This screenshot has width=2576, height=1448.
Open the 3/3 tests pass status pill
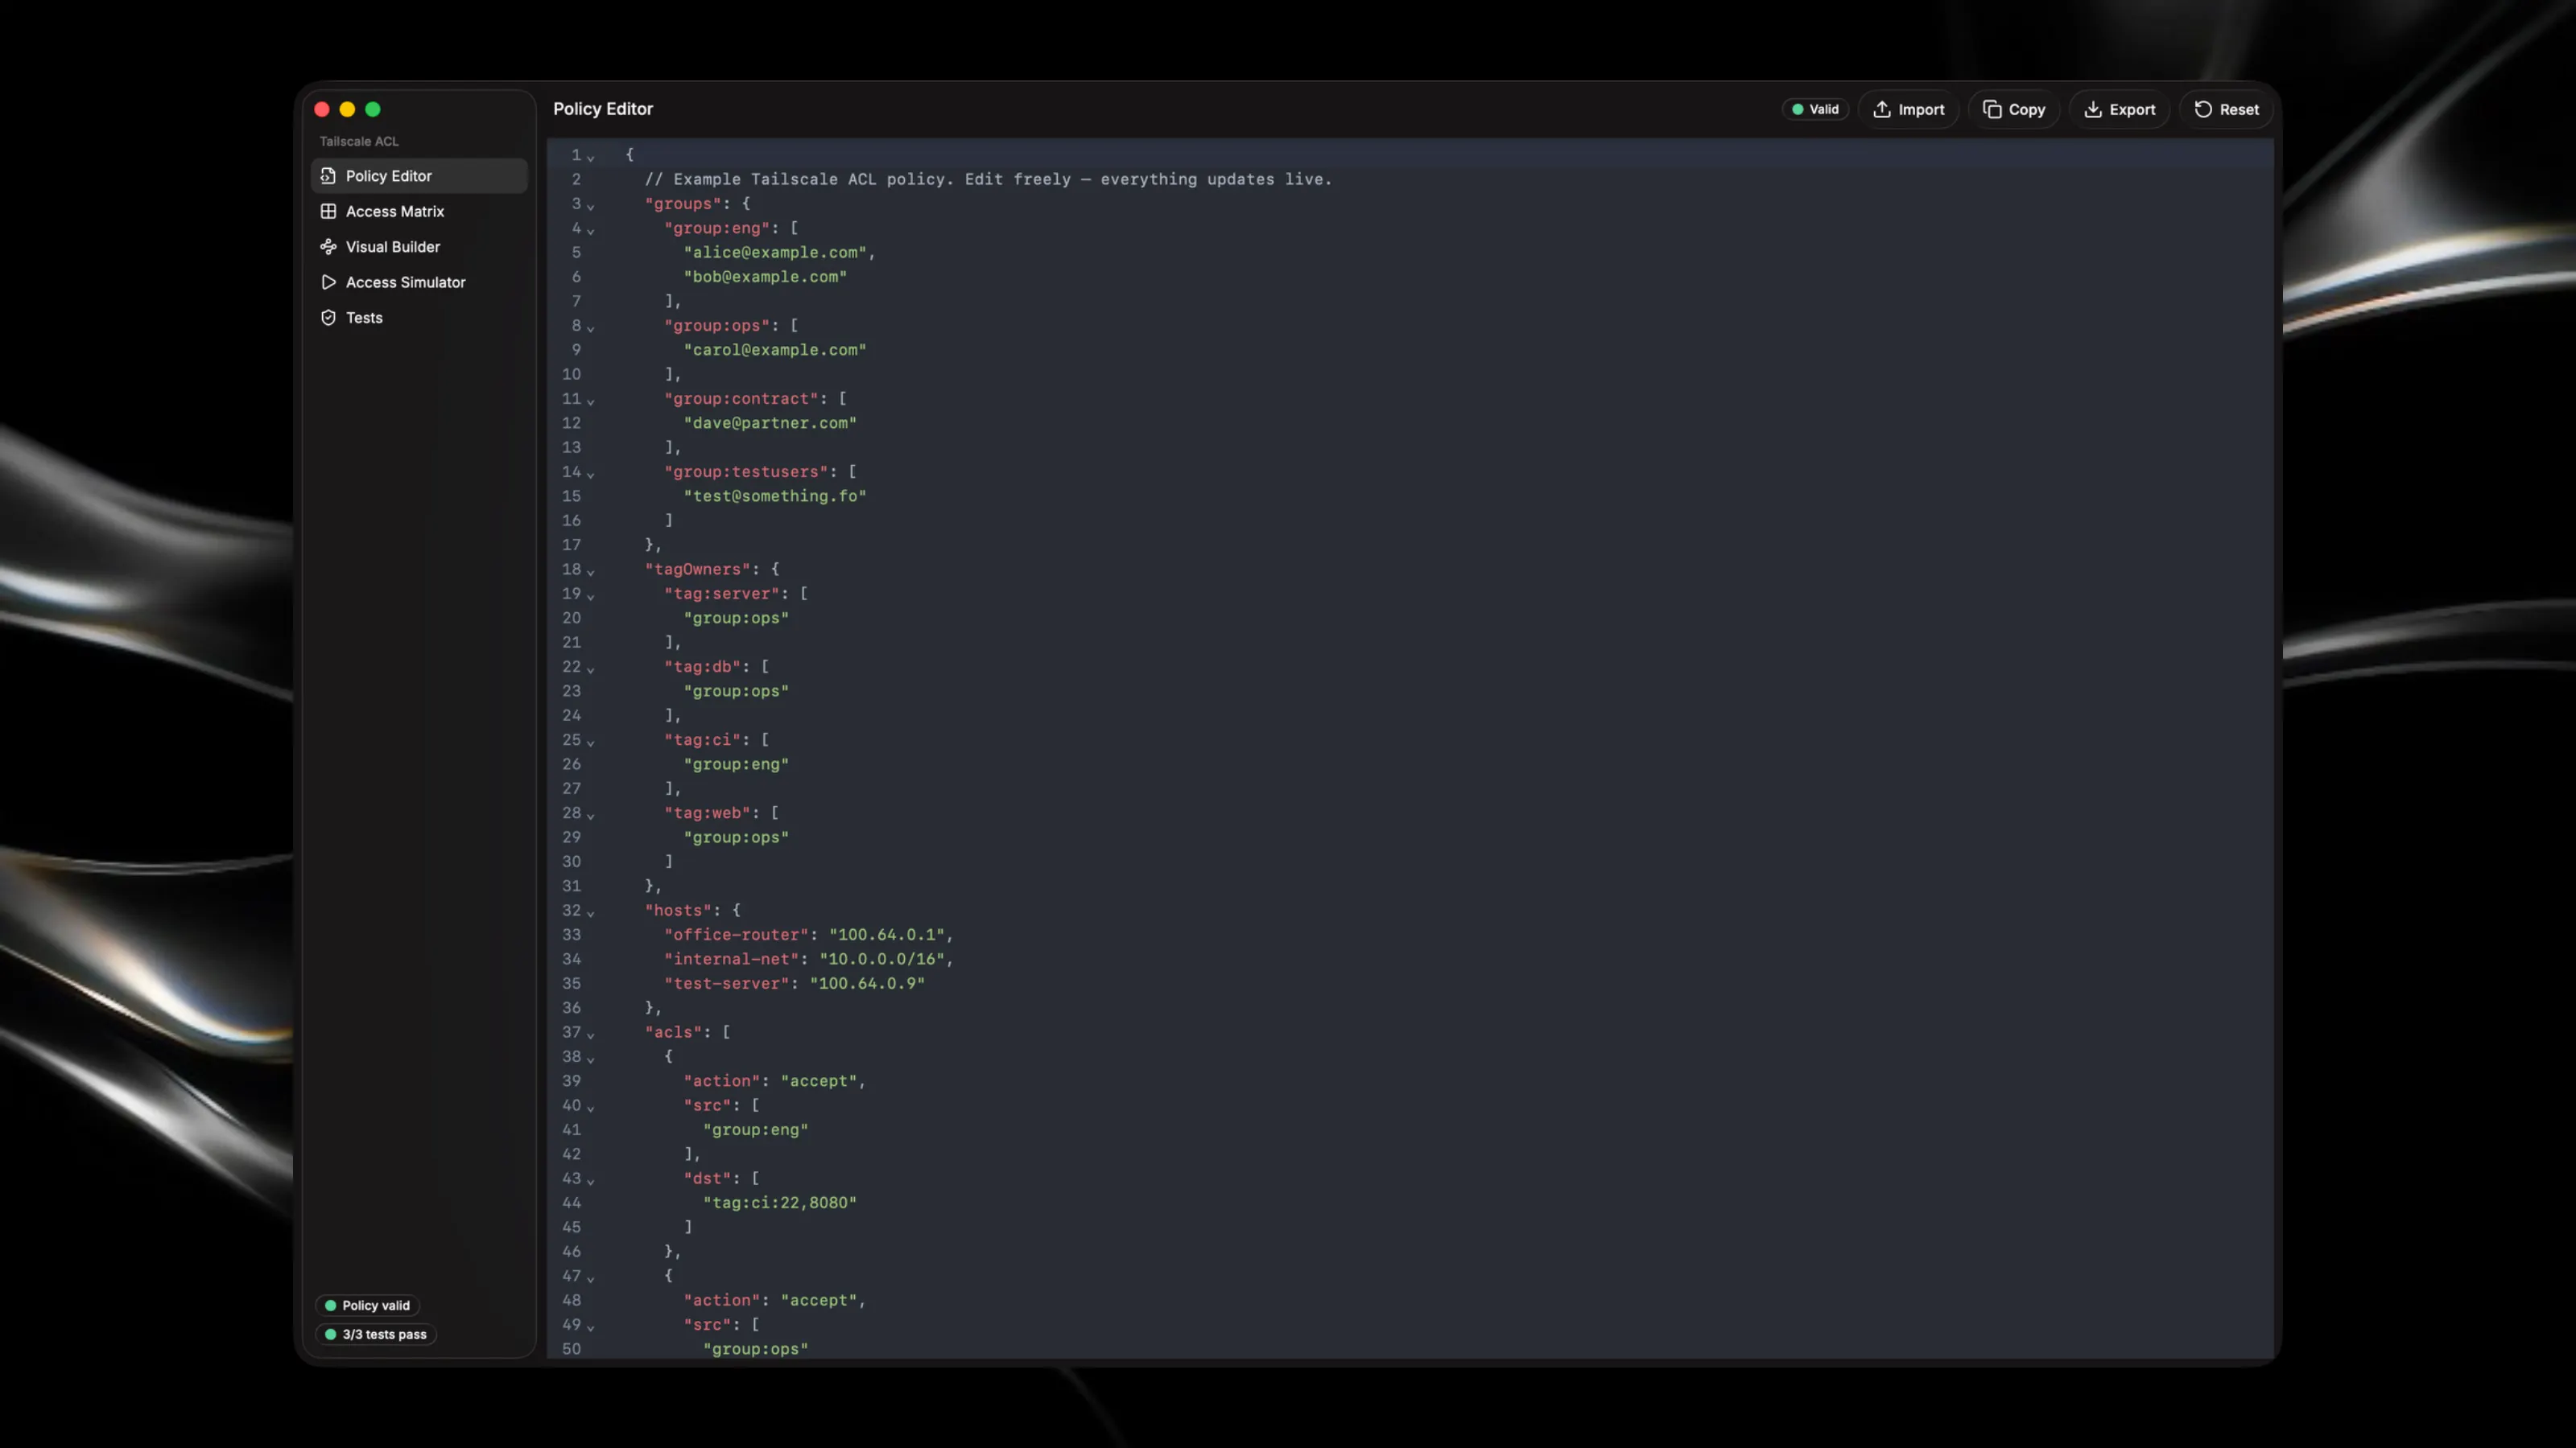point(376,1334)
